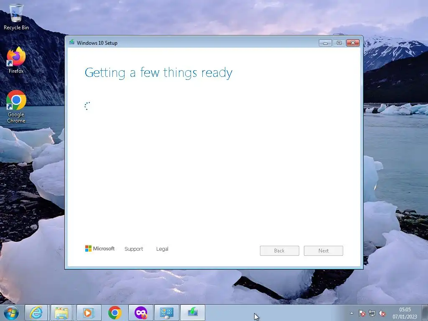Screen dimensions: 428x321
Task: Click the Windows 10 Setup title icon
Action: click(72, 42)
